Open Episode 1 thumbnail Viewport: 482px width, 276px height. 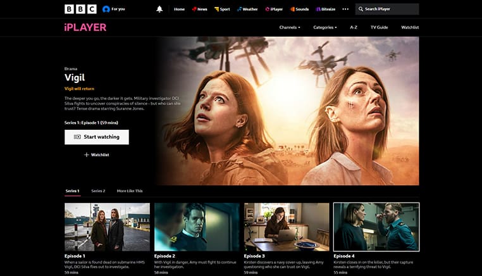108,227
